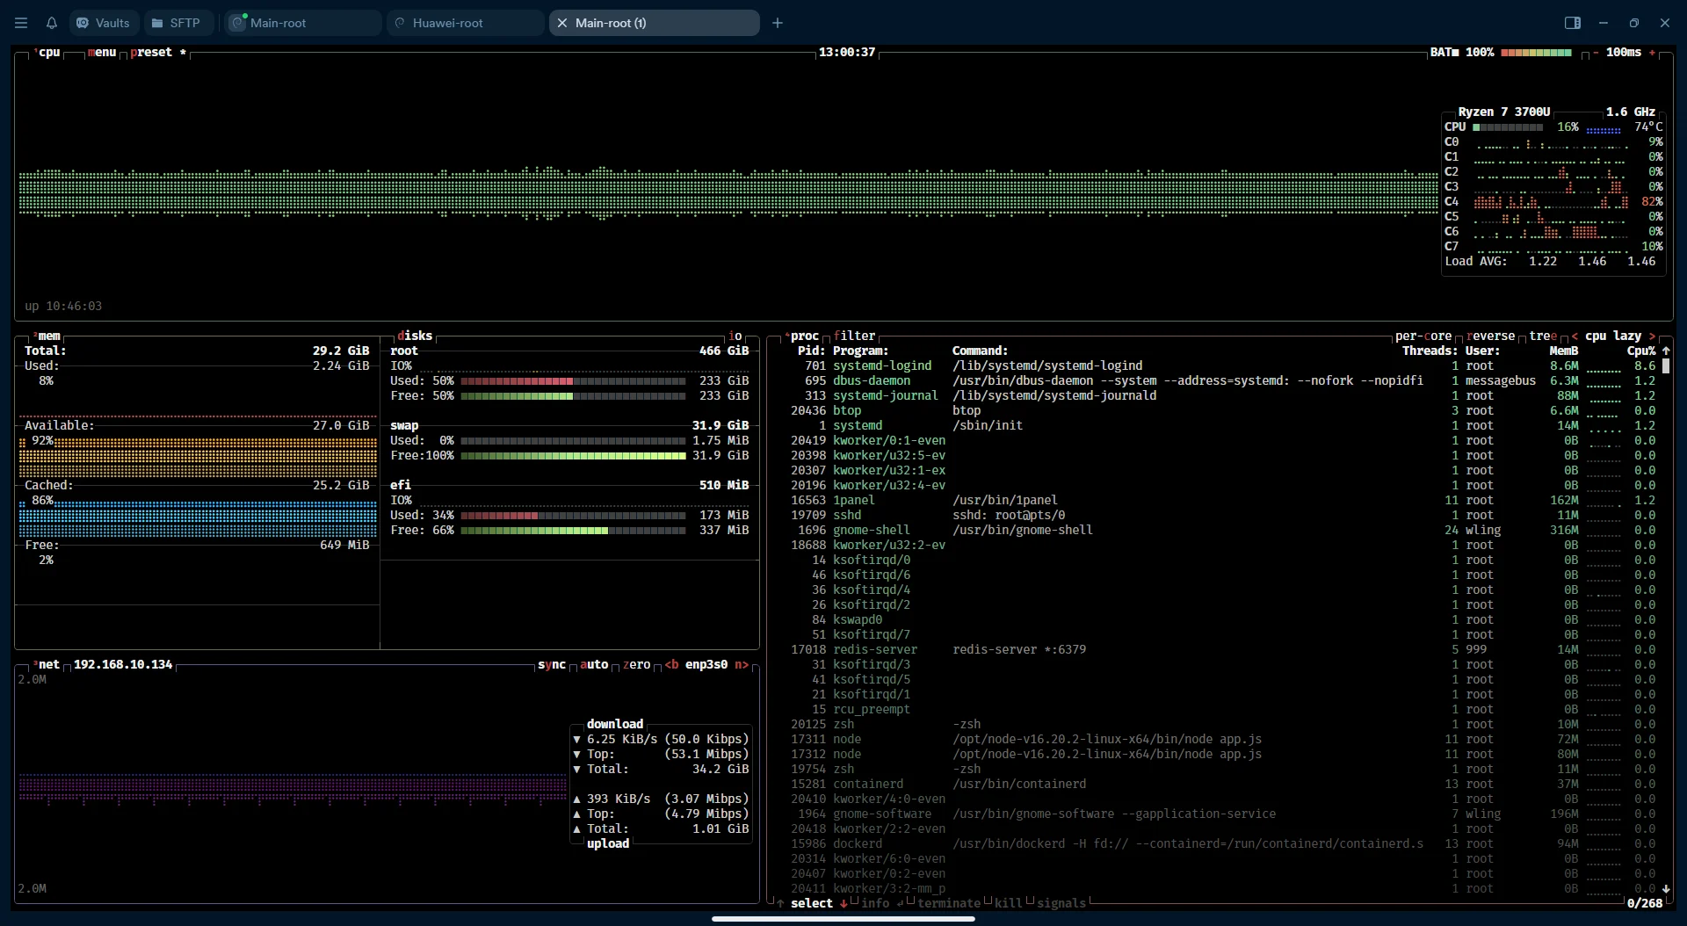The image size is (1687, 926).
Task: Select the proc filter field
Action: click(854, 336)
